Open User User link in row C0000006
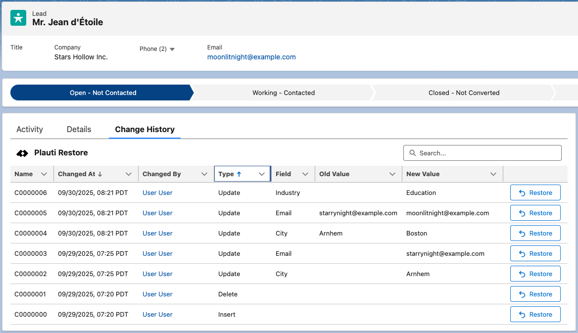Image resolution: width=578 pixels, height=333 pixels. coord(157,193)
